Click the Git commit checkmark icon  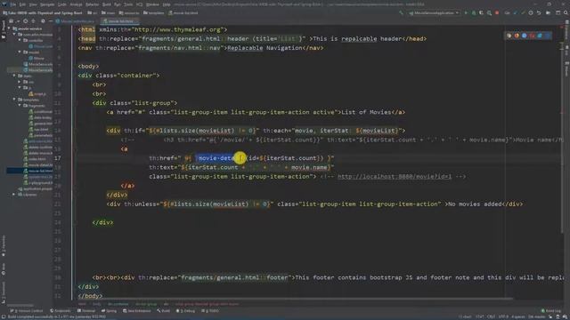(x=523, y=13)
